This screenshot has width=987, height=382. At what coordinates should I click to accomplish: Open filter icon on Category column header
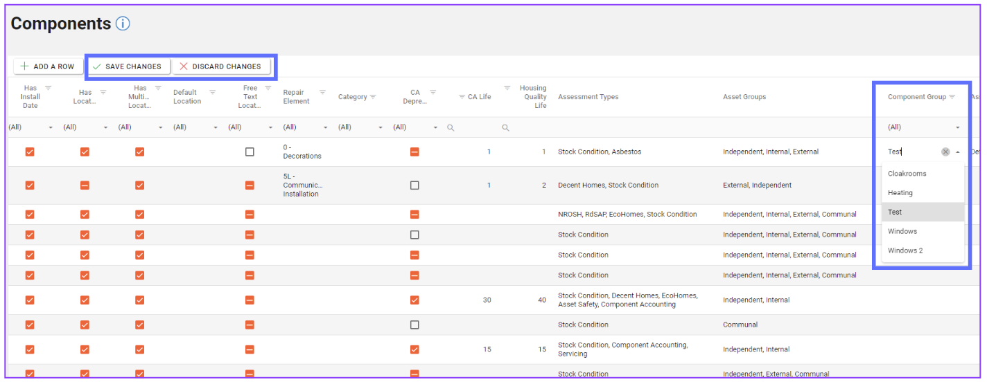pos(373,97)
